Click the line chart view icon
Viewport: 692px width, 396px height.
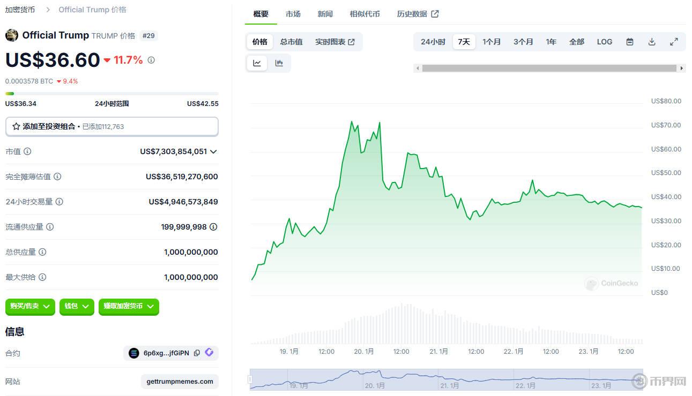(257, 63)
